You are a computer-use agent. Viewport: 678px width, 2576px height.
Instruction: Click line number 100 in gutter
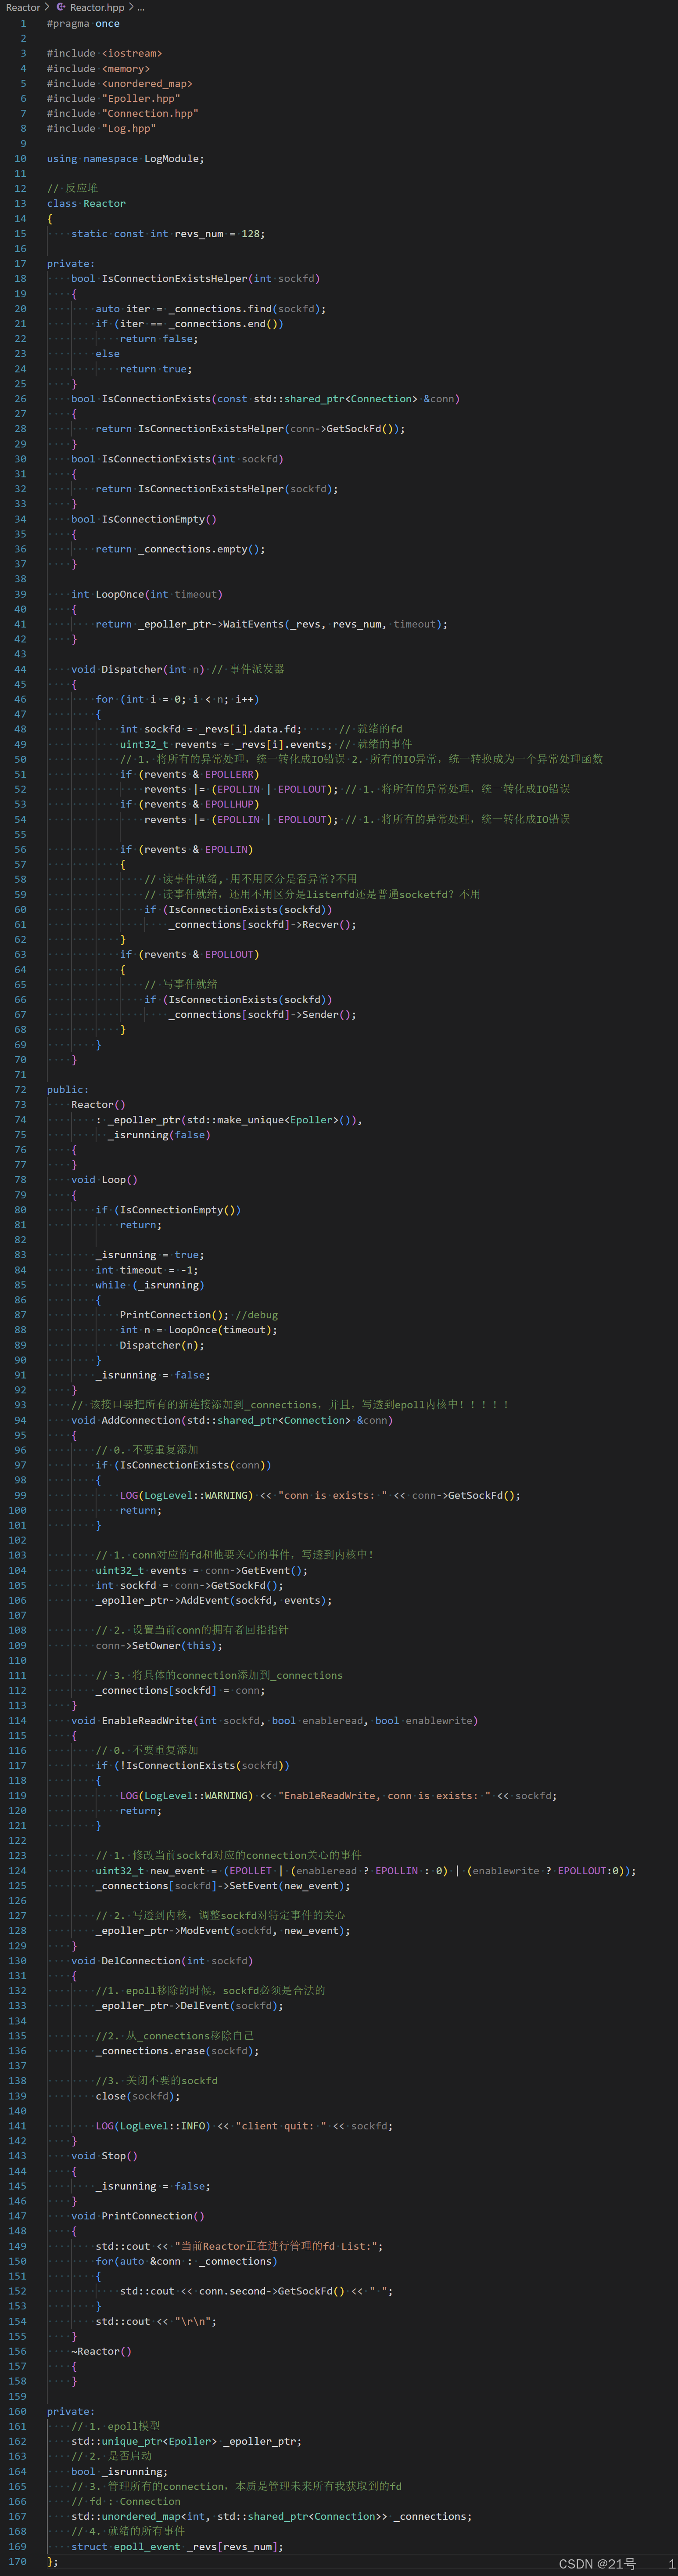(x=17, y=1510)
